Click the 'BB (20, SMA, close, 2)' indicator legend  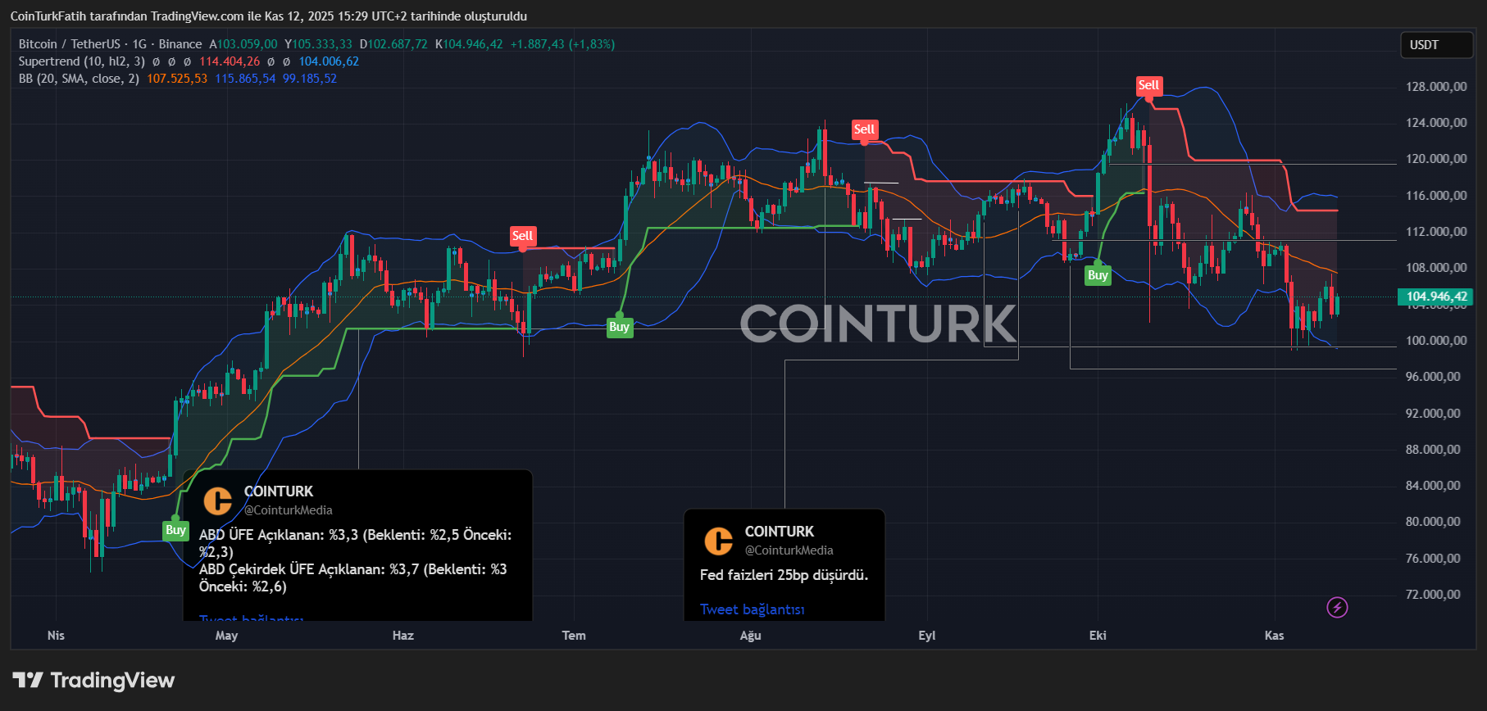point(79,79)
